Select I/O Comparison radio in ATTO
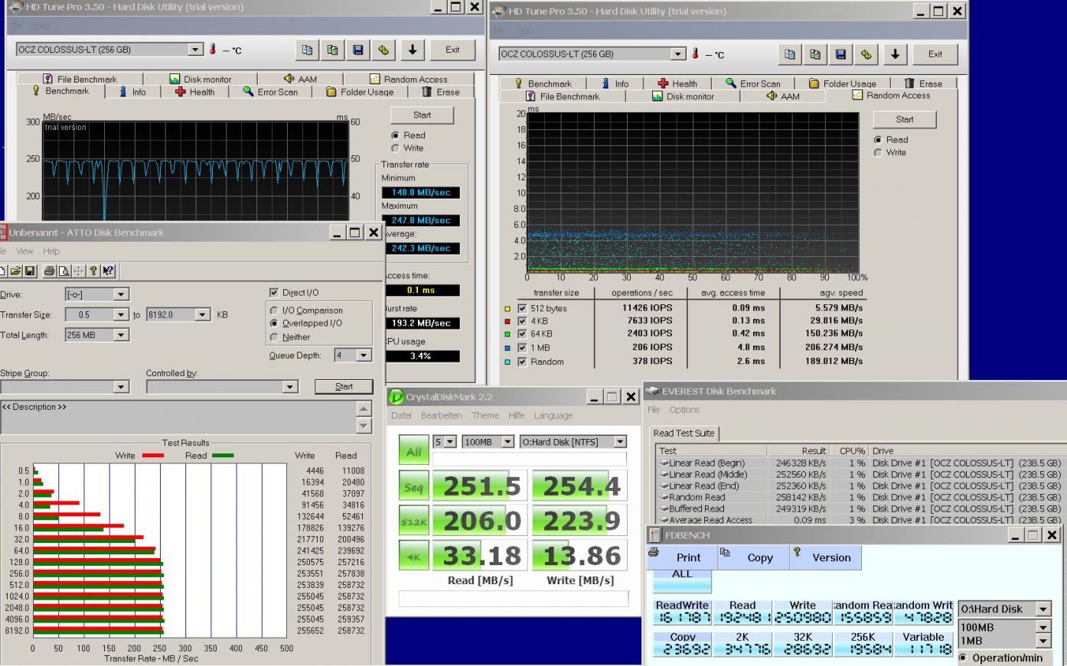The image size is (1067, 666). (x=274, y=310)
